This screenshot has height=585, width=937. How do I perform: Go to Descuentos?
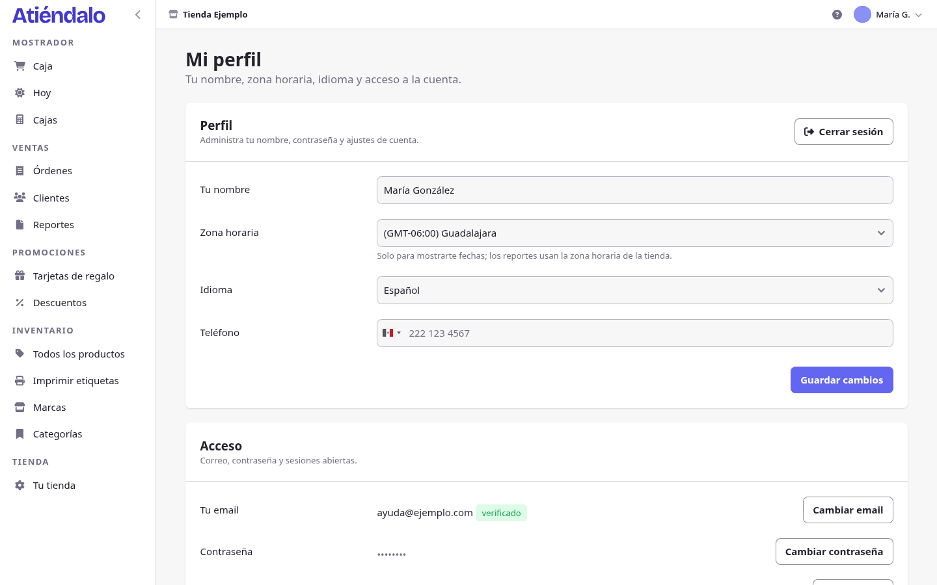click(x=78, y=303)
